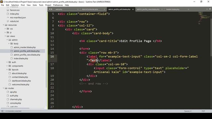Switch to the AdminController.php tab

point(90,9)
